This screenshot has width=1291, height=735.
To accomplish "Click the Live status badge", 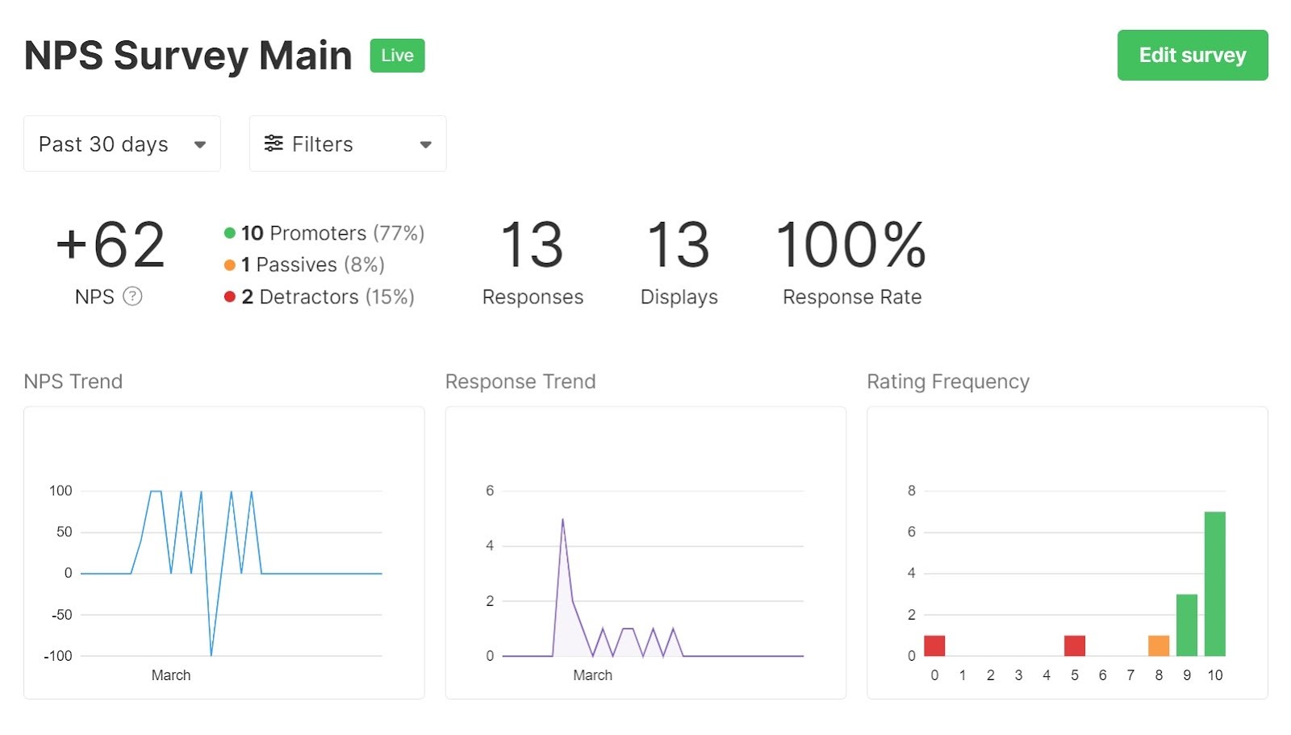I will pyautogui.click(x=397, y=56).
